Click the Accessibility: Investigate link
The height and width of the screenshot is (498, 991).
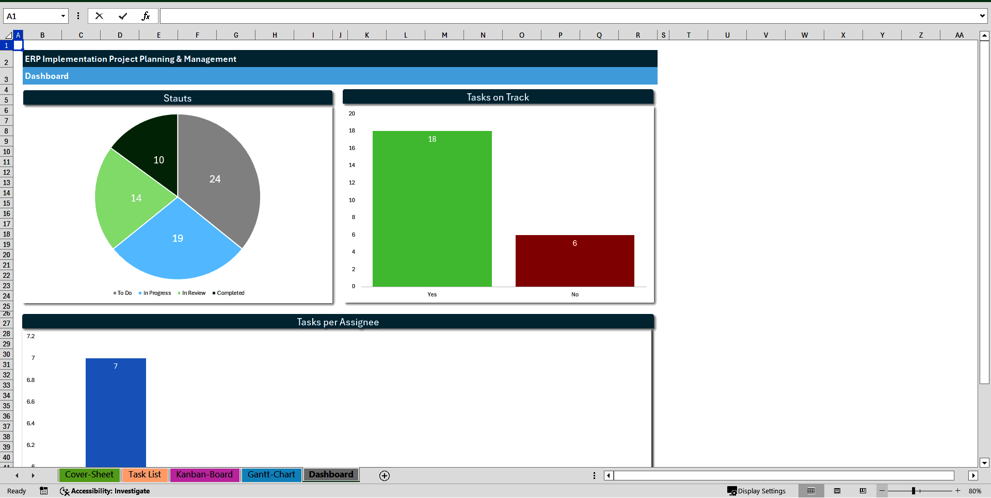[x=110, y=491]
